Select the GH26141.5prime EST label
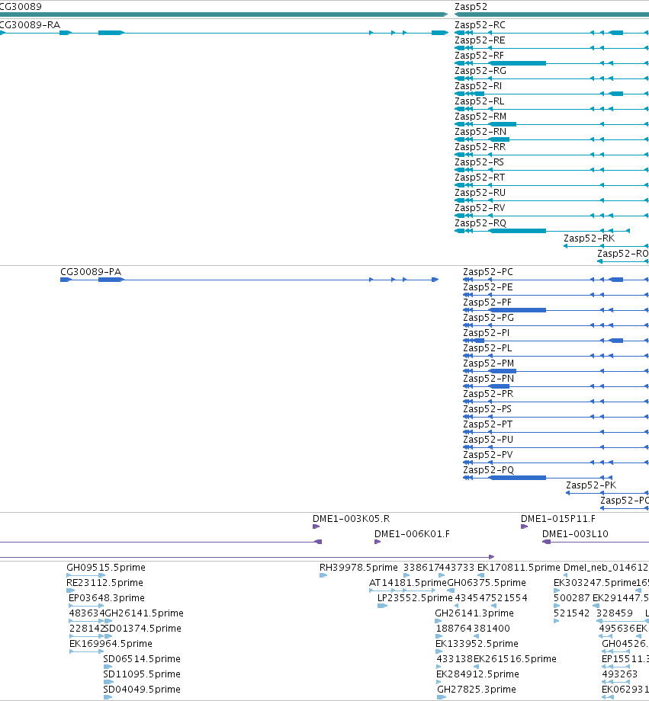Screen dimensions: 649x701 coord(143,613)
